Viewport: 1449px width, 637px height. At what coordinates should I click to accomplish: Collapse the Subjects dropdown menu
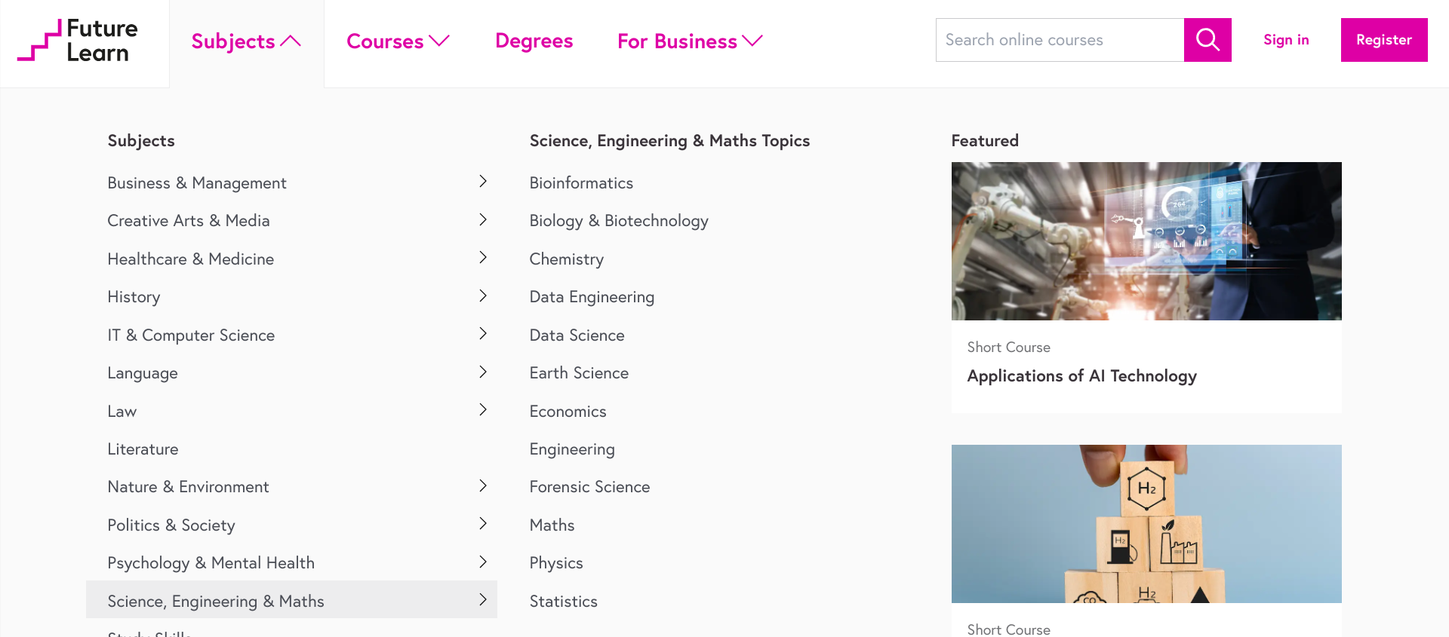coord(246,41)
